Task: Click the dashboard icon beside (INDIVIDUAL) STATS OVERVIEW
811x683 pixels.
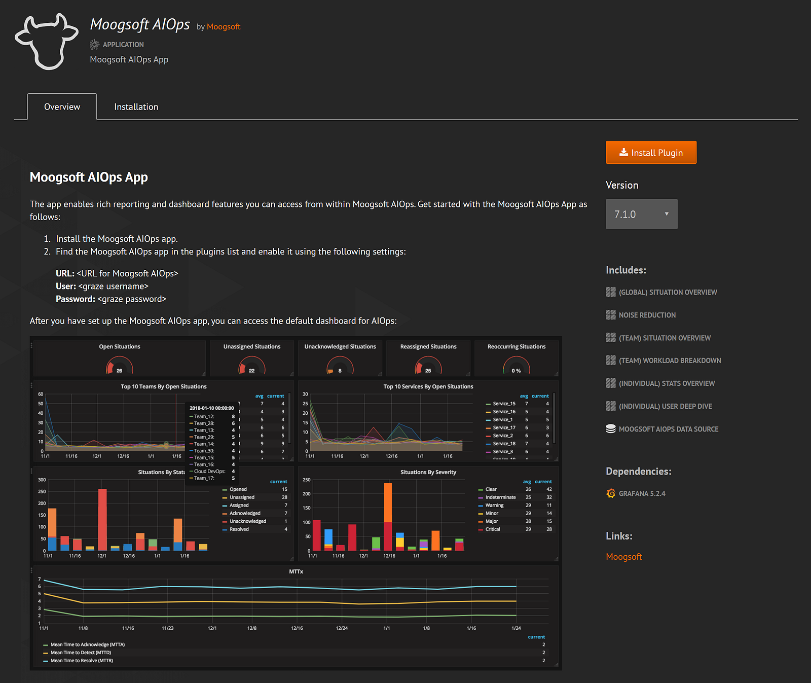Action: tap(611, 383)
